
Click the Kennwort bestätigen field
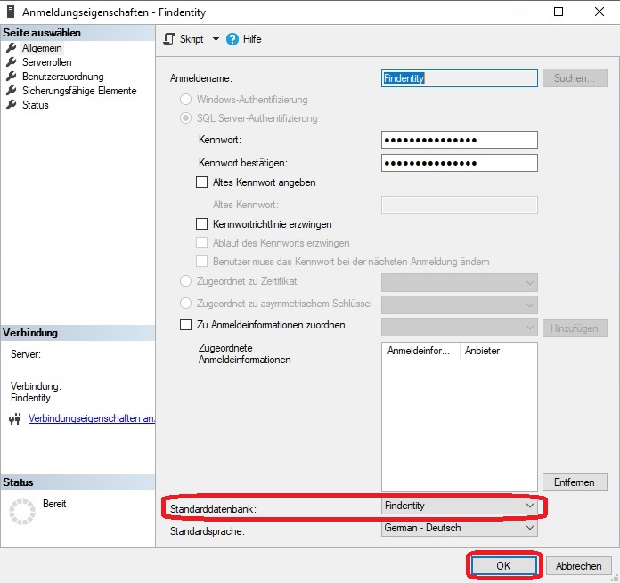coord(460,163)
